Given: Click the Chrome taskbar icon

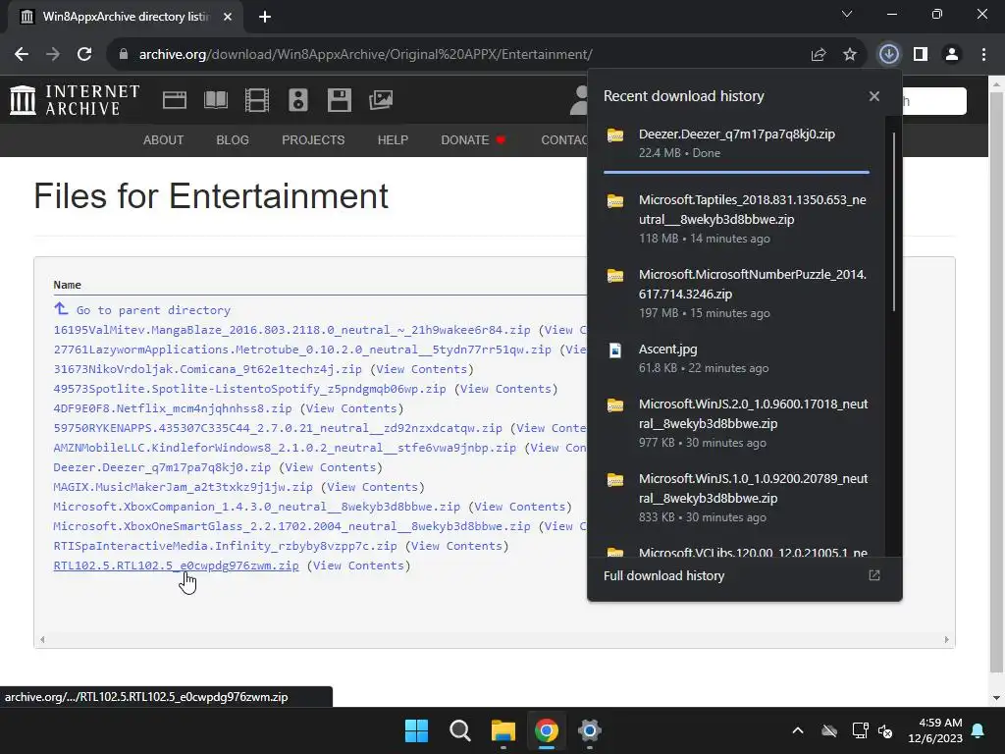Looking at the screenshot, I should point(546,730).
